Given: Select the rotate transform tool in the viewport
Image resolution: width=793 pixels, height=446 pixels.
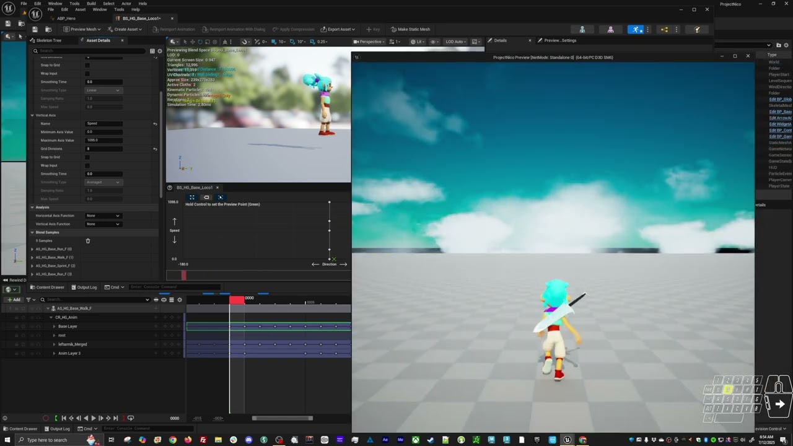Looking at the screenshot, I should coord(199,42).
